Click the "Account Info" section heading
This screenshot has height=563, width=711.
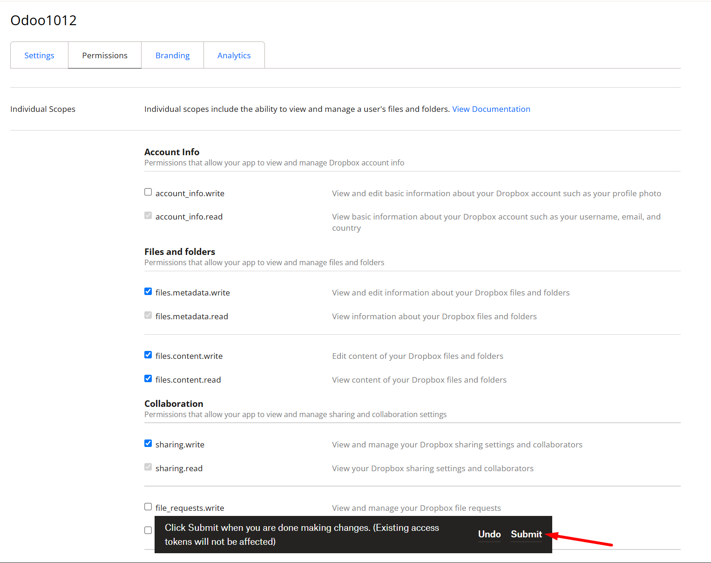[172, 152]
